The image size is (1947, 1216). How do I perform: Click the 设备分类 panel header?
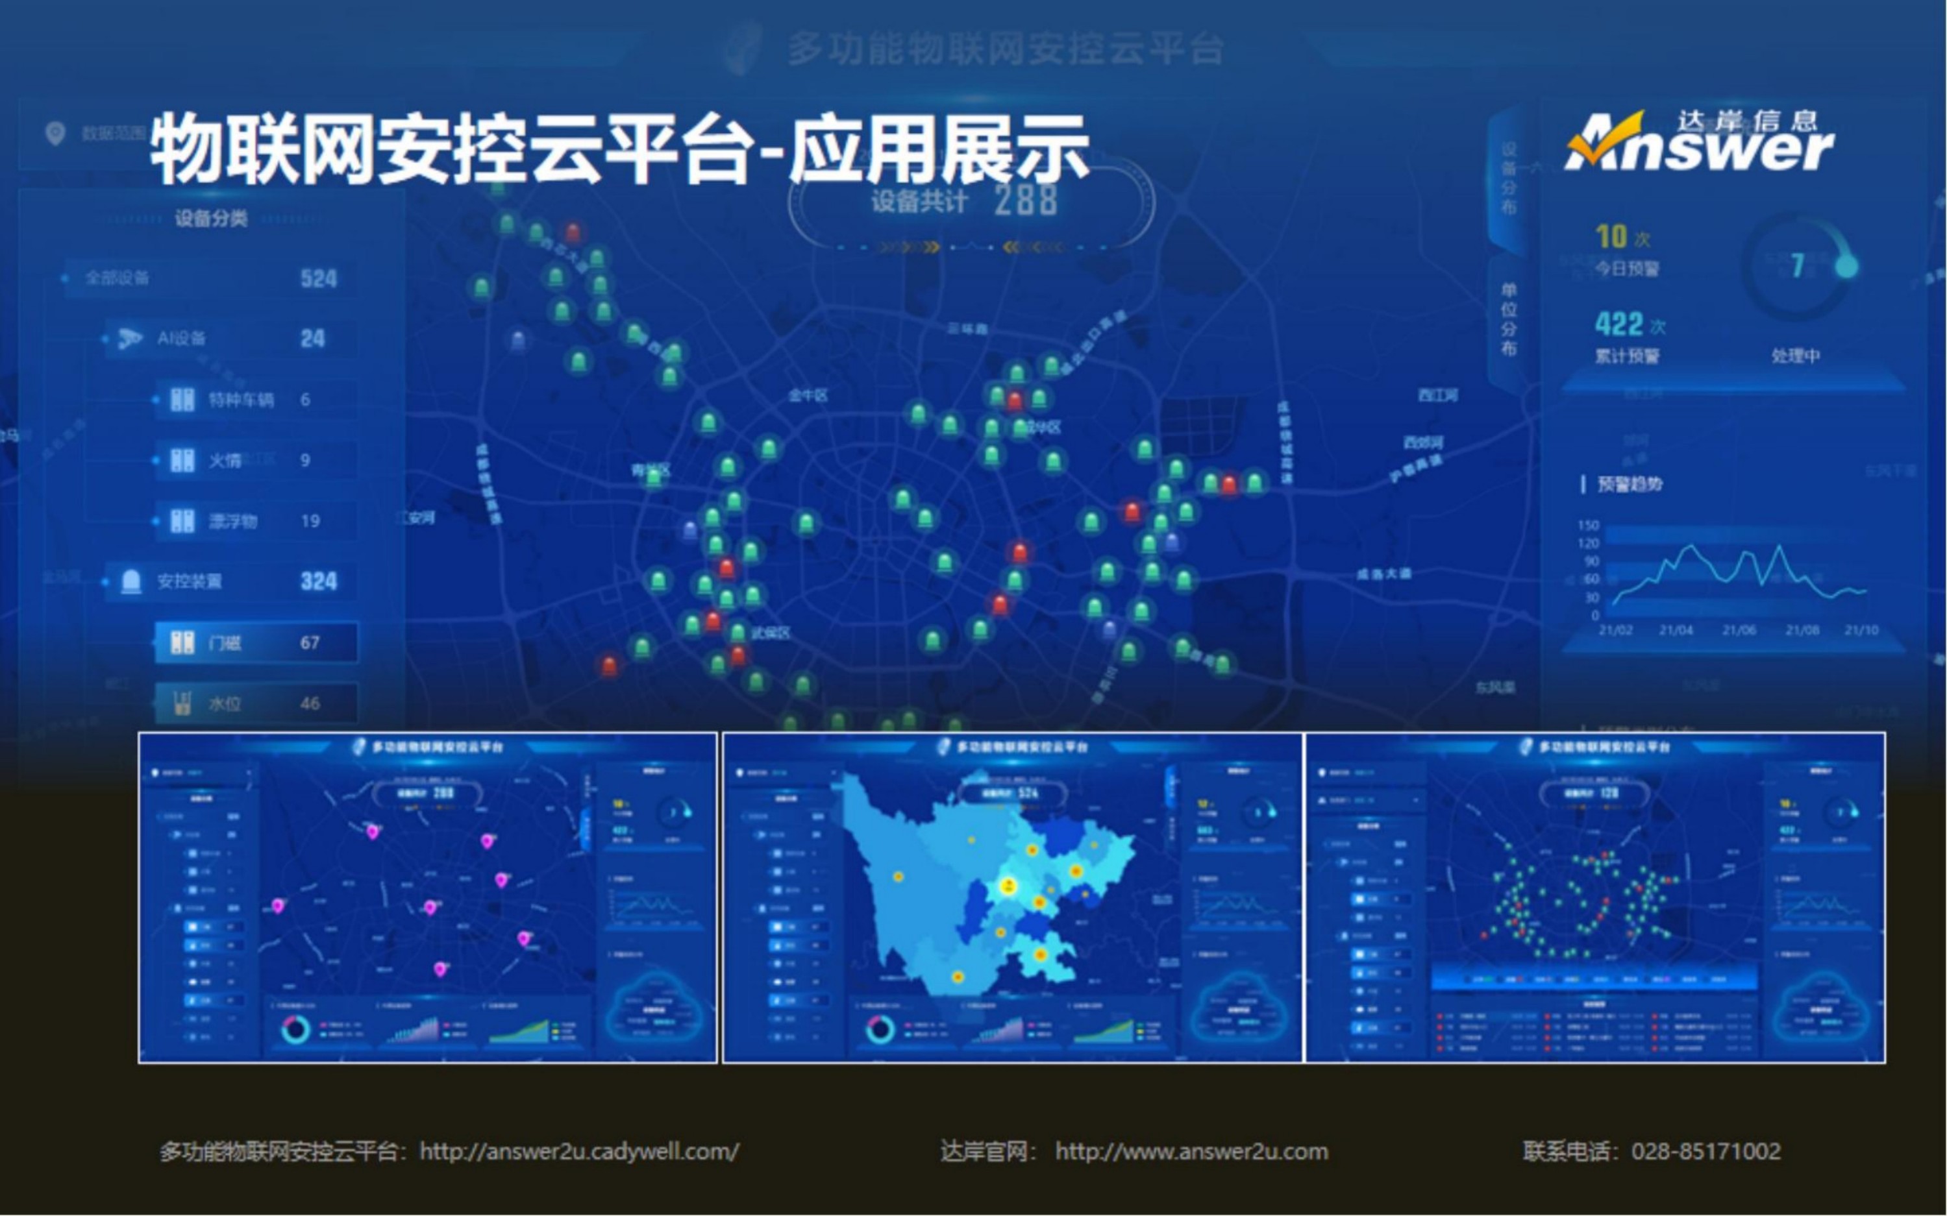212,218
